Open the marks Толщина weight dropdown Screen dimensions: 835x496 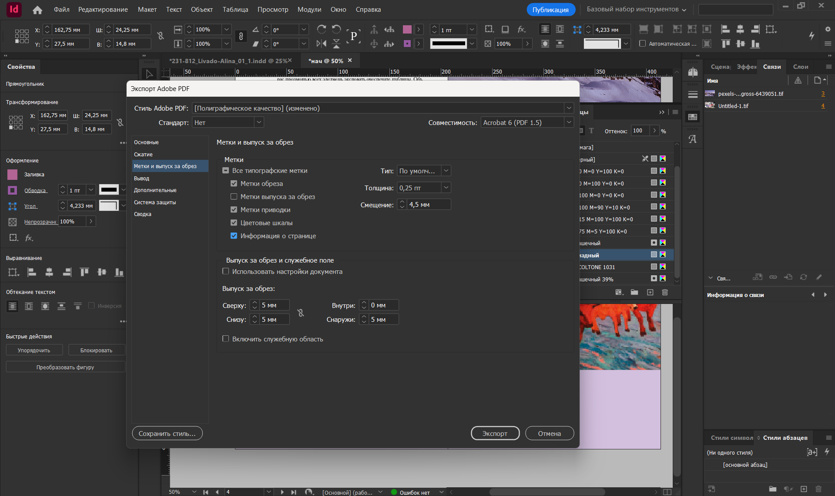(x=424, y=188)
